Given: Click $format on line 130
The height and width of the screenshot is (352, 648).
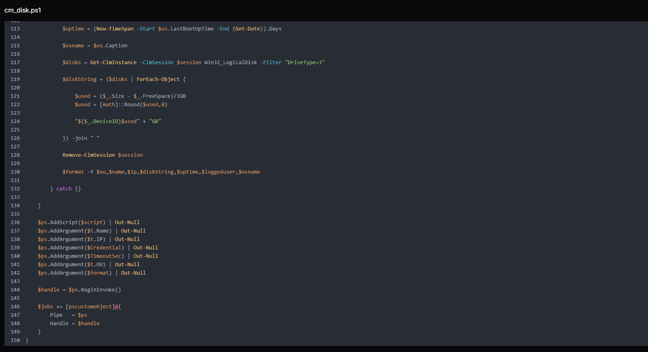Looking at the screenshot, I should 73,172.
